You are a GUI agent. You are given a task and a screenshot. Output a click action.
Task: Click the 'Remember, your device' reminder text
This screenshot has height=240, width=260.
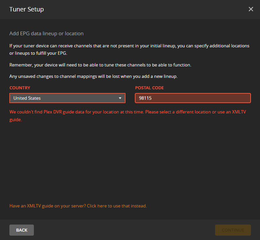click(100, 65)
